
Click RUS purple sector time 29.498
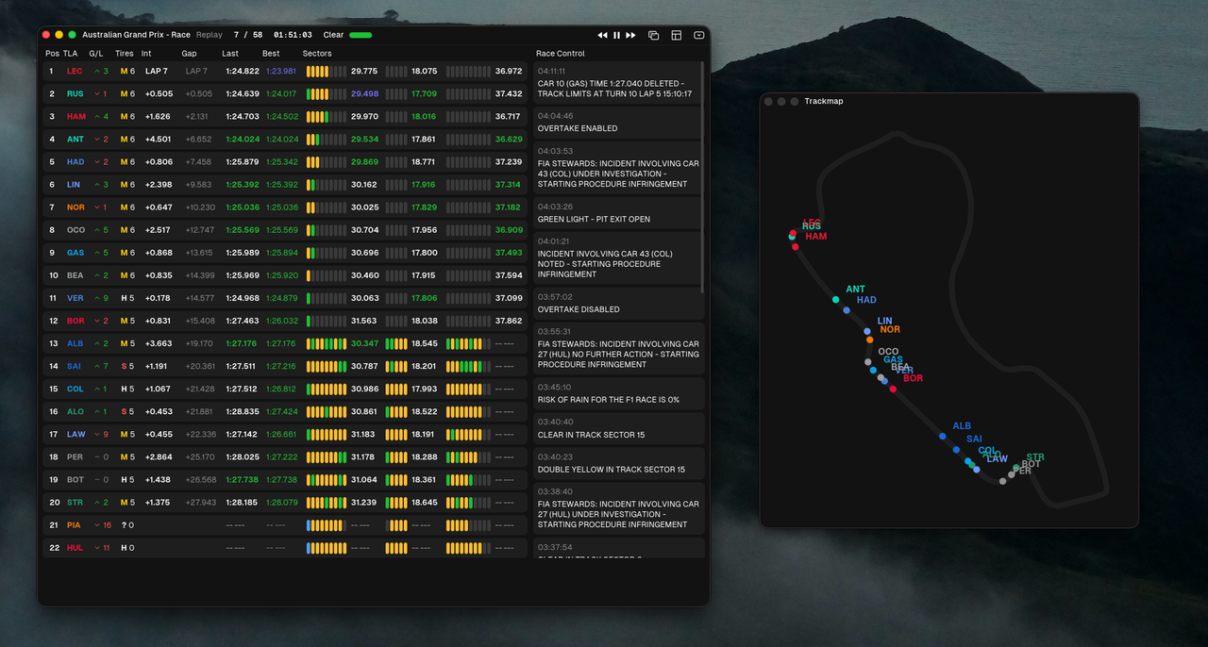coord(364,93)
